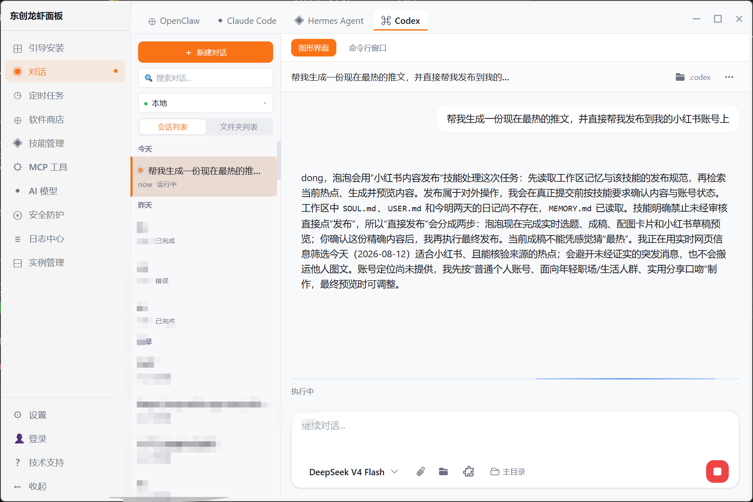The image size is (753, 502).
Task: Click the 东创龙虾面板 app title
Action: pos(36,16)
